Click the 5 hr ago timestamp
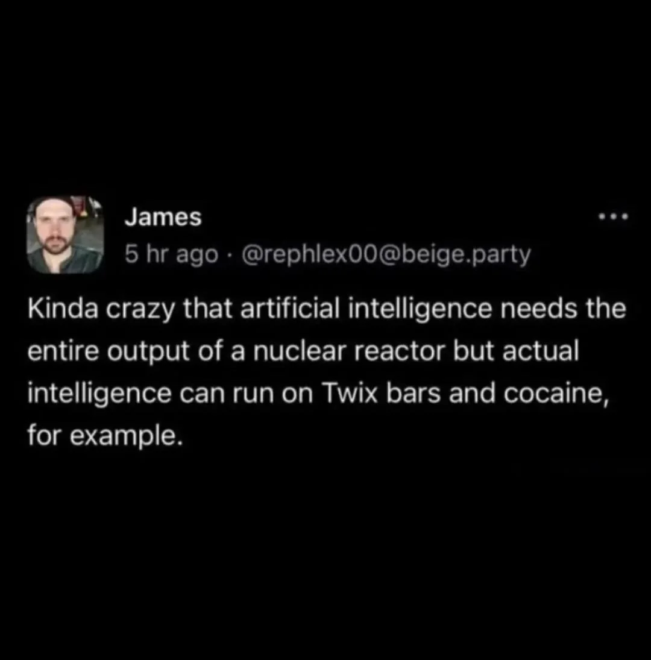 point(171,254)
